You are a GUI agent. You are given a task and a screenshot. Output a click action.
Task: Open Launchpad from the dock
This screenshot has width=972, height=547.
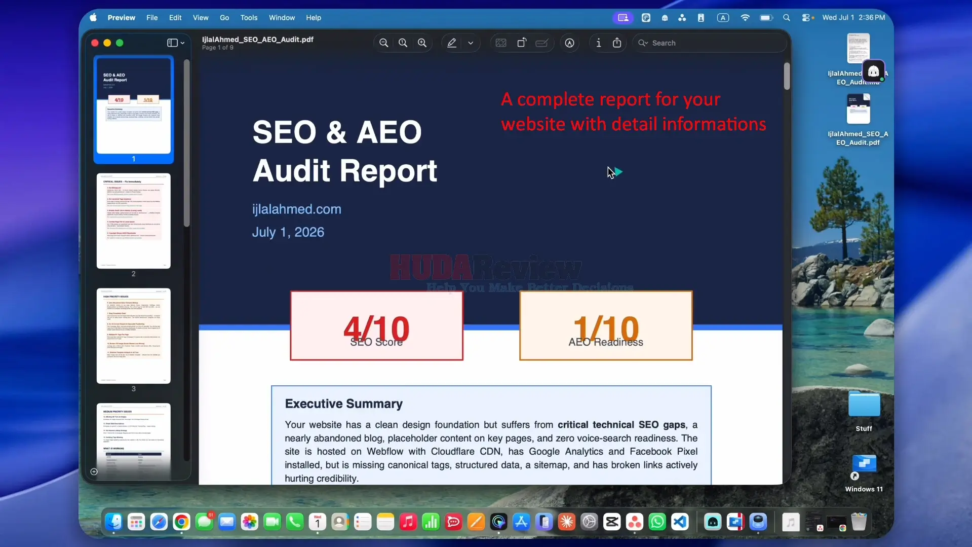click(x=136, y=522)
